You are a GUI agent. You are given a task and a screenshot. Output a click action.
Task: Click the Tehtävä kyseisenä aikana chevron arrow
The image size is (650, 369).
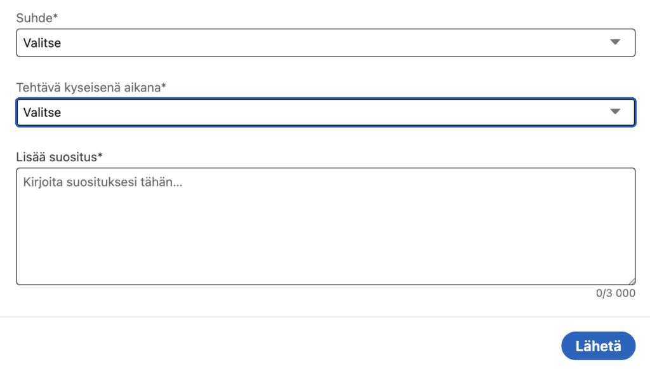pos(615,112)
